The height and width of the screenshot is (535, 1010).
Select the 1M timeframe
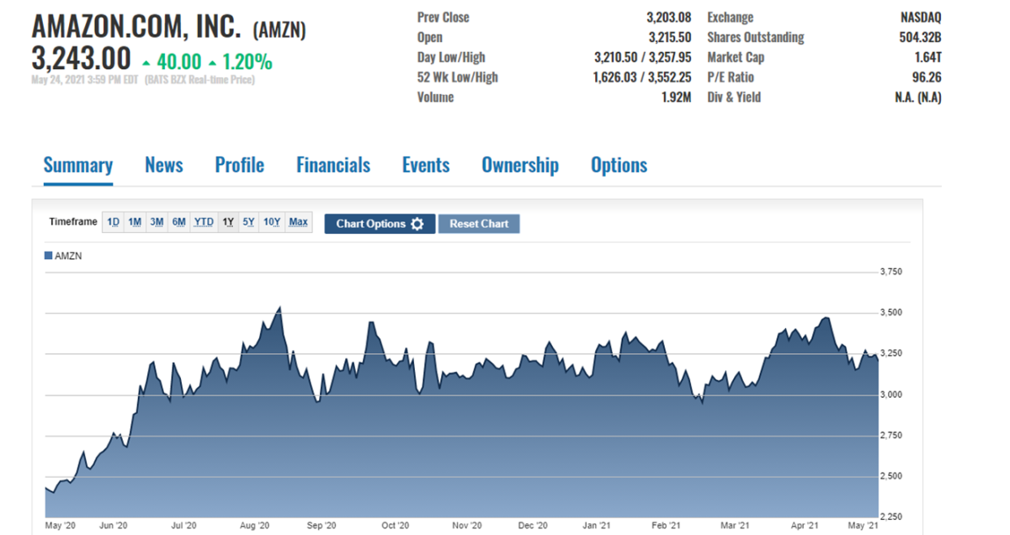[135, 222]
